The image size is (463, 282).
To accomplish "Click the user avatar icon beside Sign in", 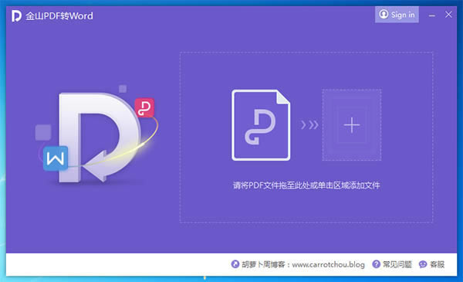I will pyautogui.click(x=384, y=14).
